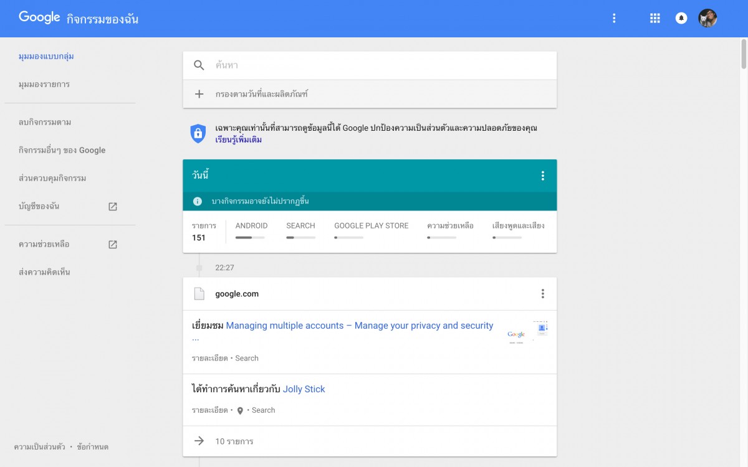This screenshot has width=748, height=467.
Task: Click the blue privacy shield icon
Action: (x=198, y=133)
